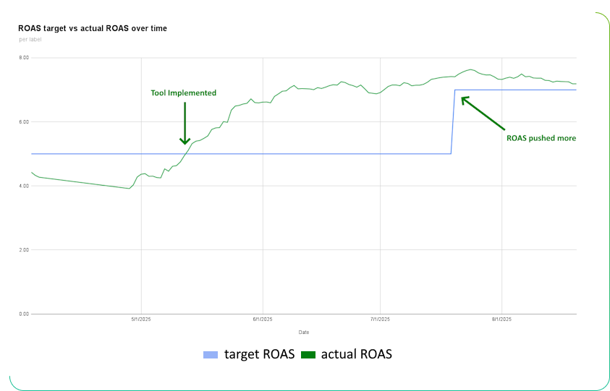Click the 8/1/2025 date axis label
The height and width of the screenshot is (391, 610).
(x=501, y=319)
